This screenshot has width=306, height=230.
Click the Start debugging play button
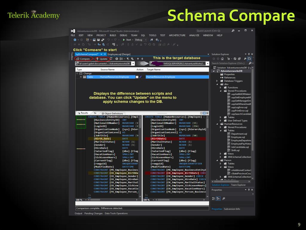[x=124, y=40]
